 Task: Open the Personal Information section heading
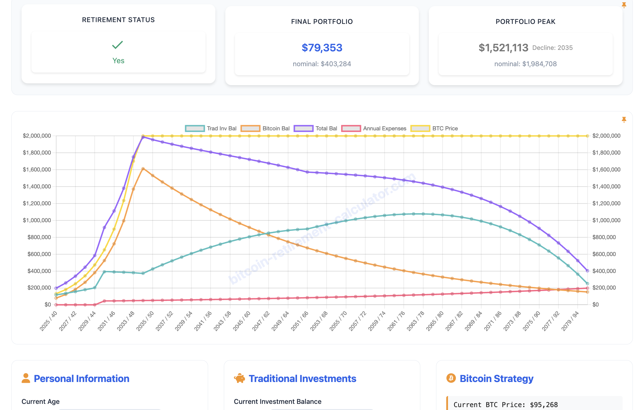pos(82,379)
